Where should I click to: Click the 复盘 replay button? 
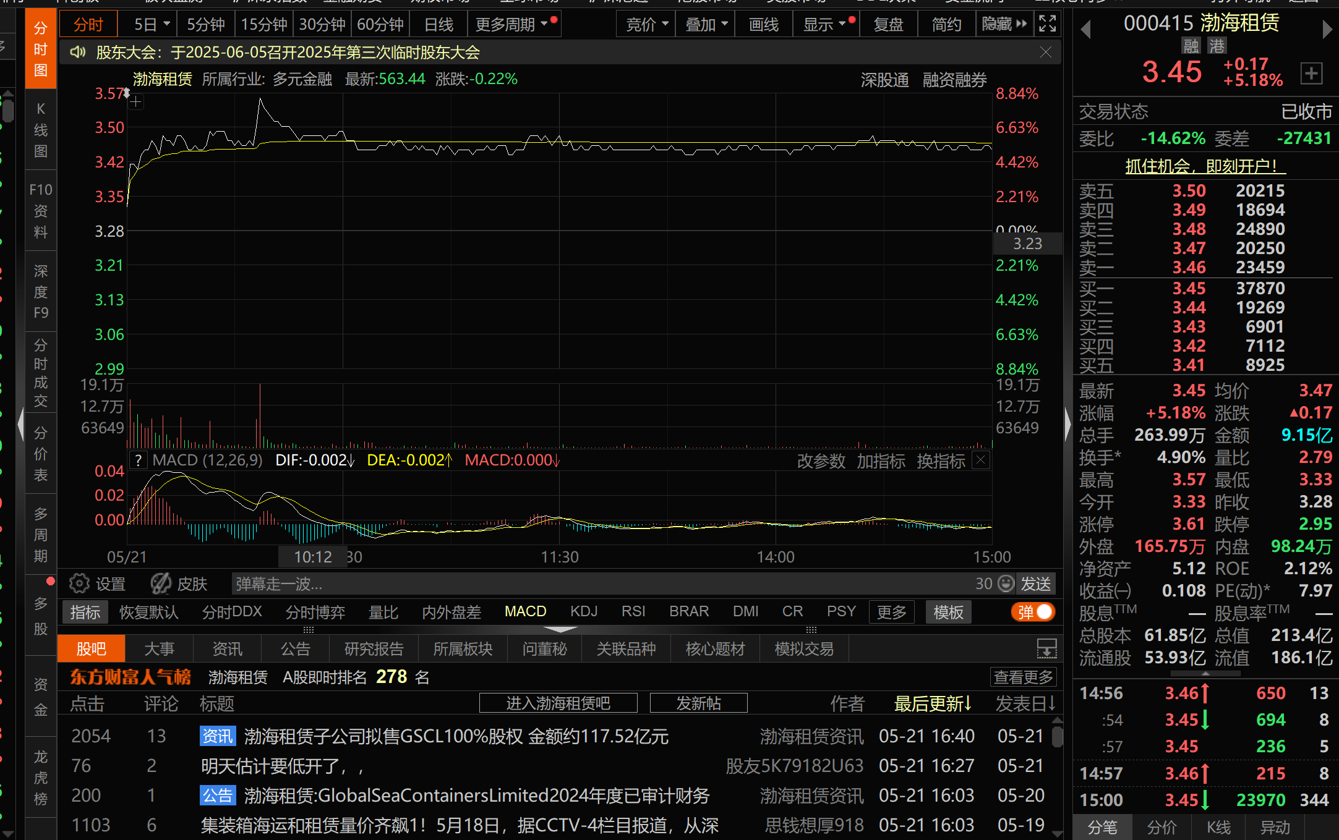pos(889,24)
